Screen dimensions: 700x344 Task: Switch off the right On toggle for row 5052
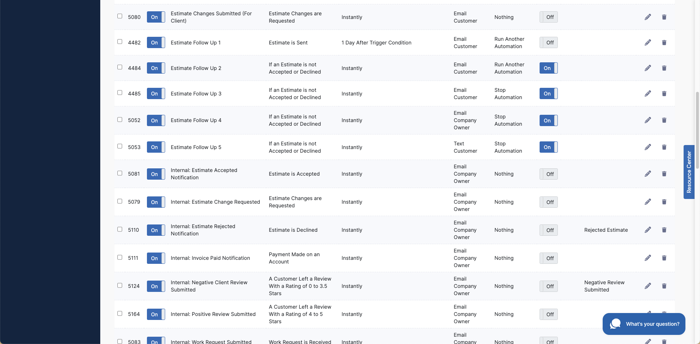click(549, 121)
